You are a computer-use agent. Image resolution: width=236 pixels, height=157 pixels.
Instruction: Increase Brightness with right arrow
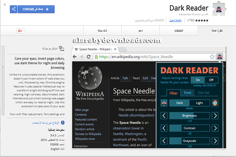pyautogui.click(x=215, y=116)
